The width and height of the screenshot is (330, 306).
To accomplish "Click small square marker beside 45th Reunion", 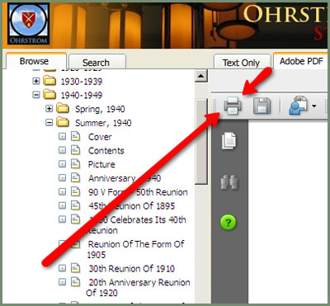I will [x=63, y=205].
